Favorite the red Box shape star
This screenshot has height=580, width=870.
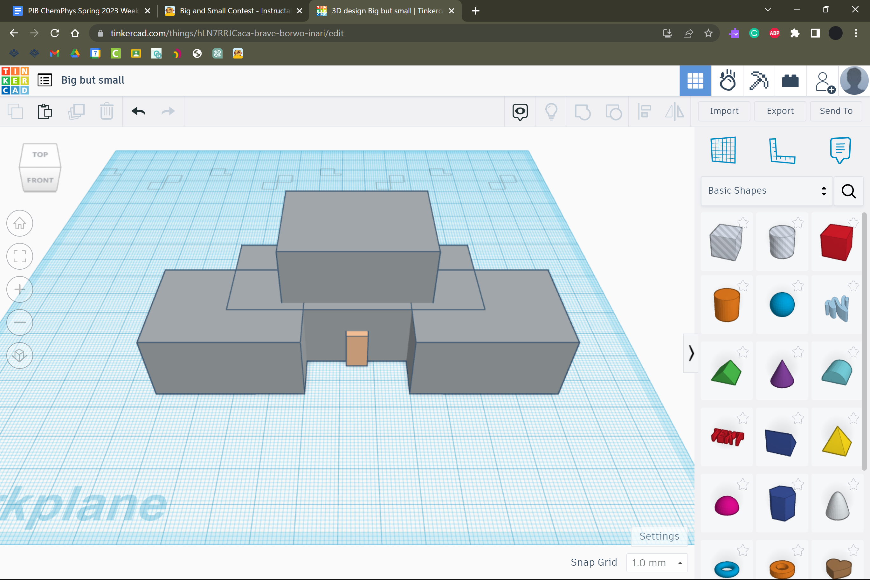click(853, 223)
